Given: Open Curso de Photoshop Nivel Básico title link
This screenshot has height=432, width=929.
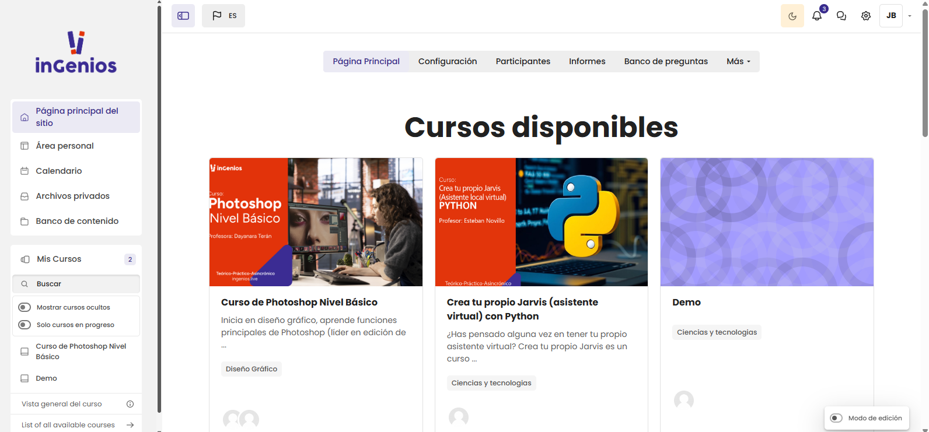Looking at the screenshot, I should [x=299, y=302].
